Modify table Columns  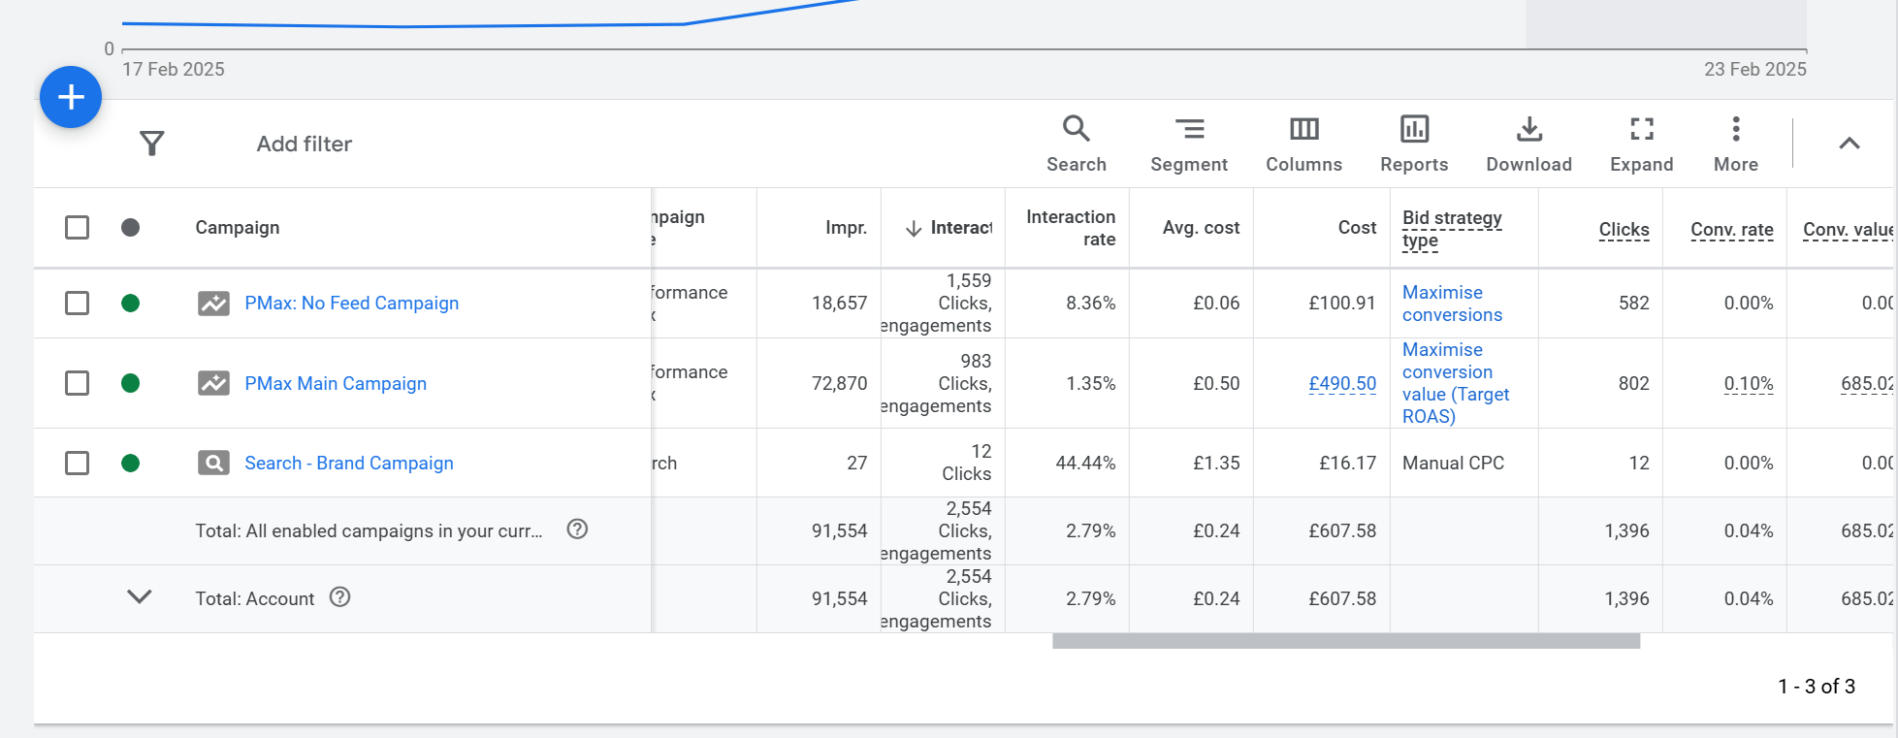click(1303, 144)
